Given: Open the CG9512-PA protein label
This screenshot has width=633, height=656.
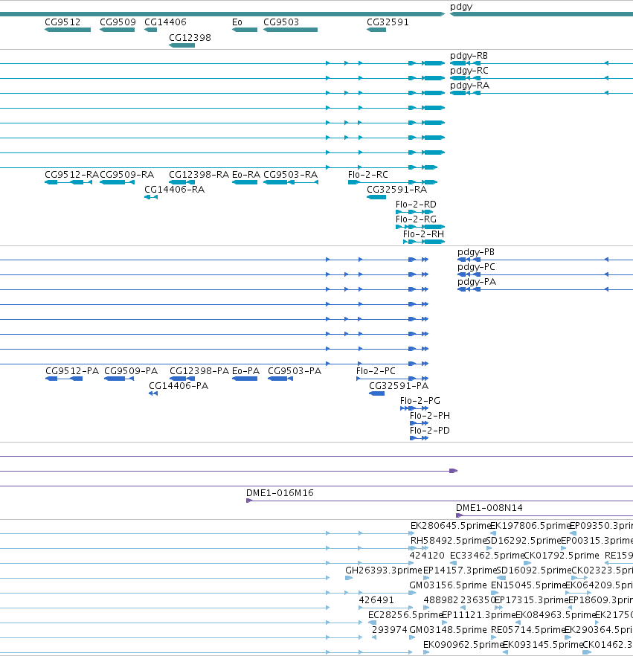Looking at the screenshot, I should [x=72, y=371].
